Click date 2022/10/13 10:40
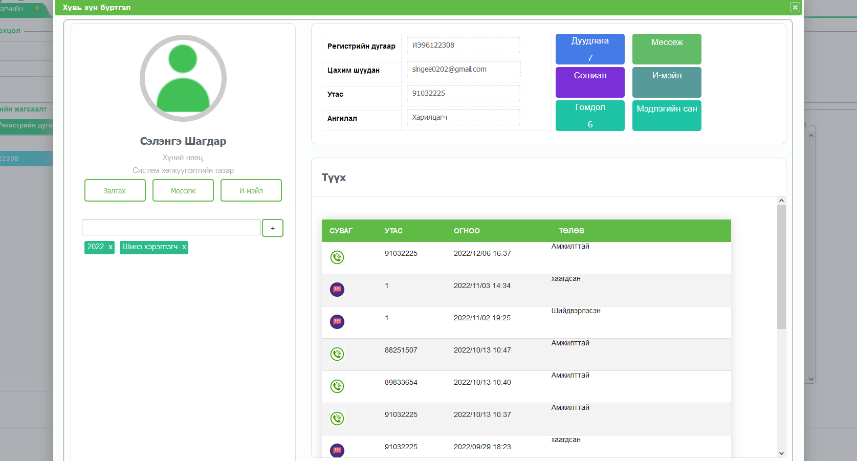 click(x=482, y=382)
